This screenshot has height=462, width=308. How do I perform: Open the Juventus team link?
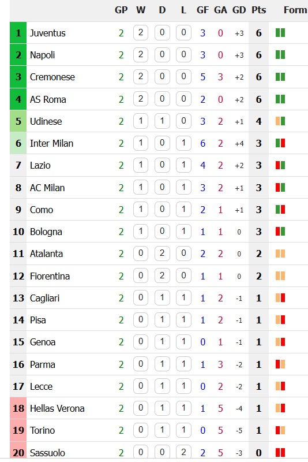(x=48, y=33)
